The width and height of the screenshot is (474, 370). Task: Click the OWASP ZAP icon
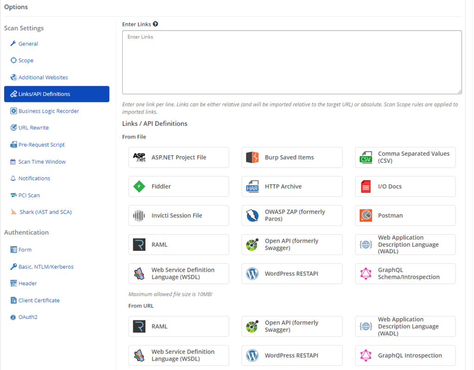pyautogui.click(x=252, y=216)
